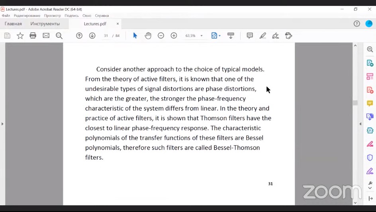This screenshot has width=376, height=212.
Task: Open Fill & Sign tool in right sidebar
Action: tap(370, 171)
